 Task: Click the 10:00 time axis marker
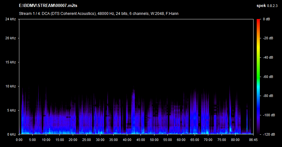pyautogui.click(x=46, y=140)
